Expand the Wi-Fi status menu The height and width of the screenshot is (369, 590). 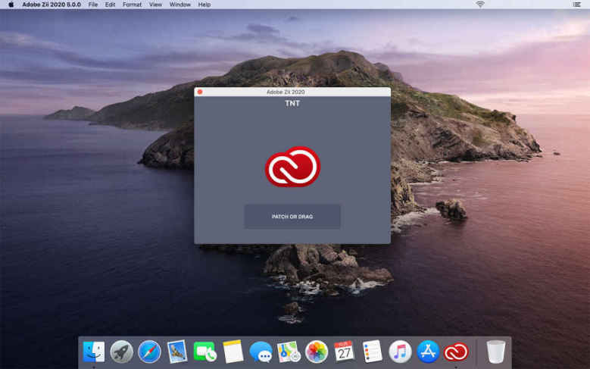[x=479, y=5]
